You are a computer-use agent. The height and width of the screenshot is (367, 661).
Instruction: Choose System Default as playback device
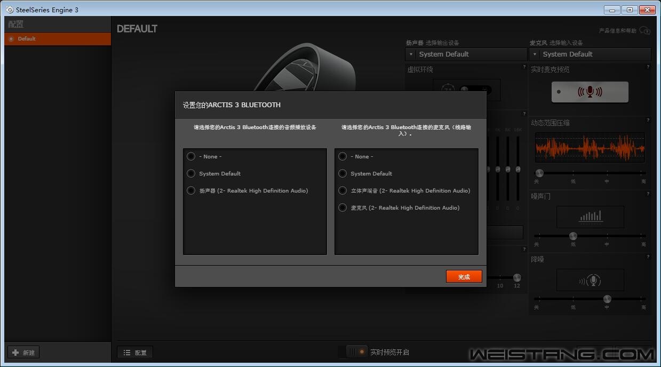(x=191, y=173)
